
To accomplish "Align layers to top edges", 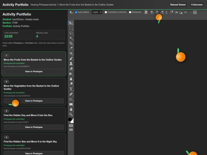I will click(171, 12).
